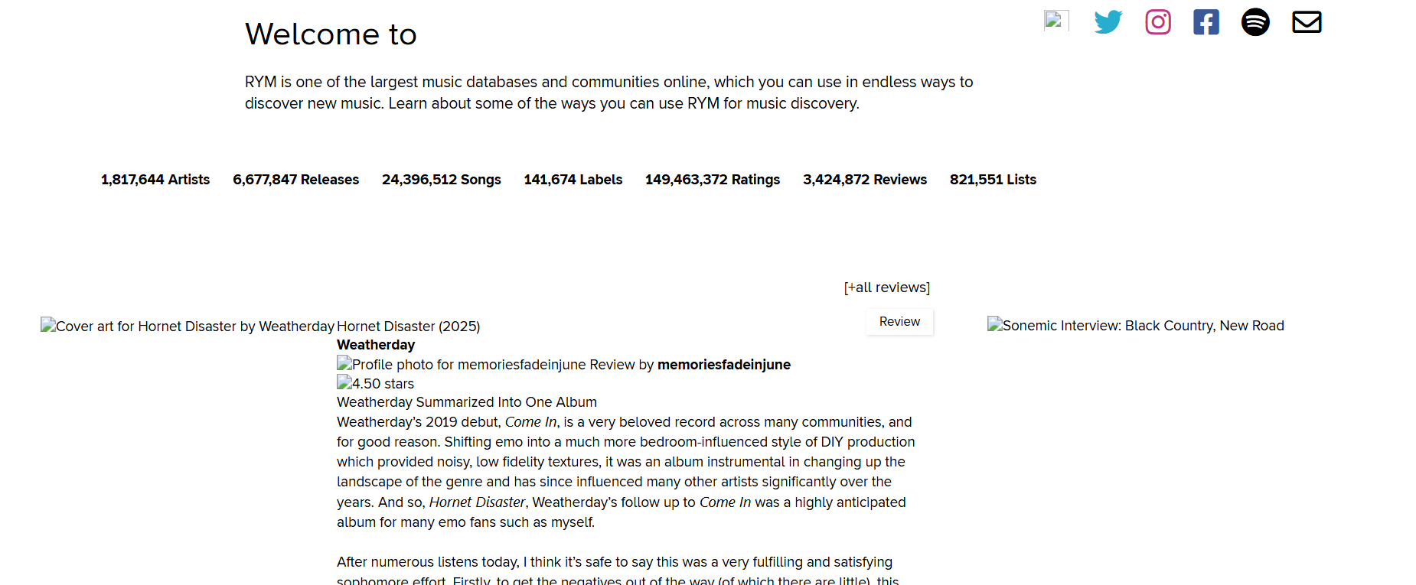Select the 149,463,372 Ratings stat
Viewport: 1416px width, 585px height.
coord(713,180)
